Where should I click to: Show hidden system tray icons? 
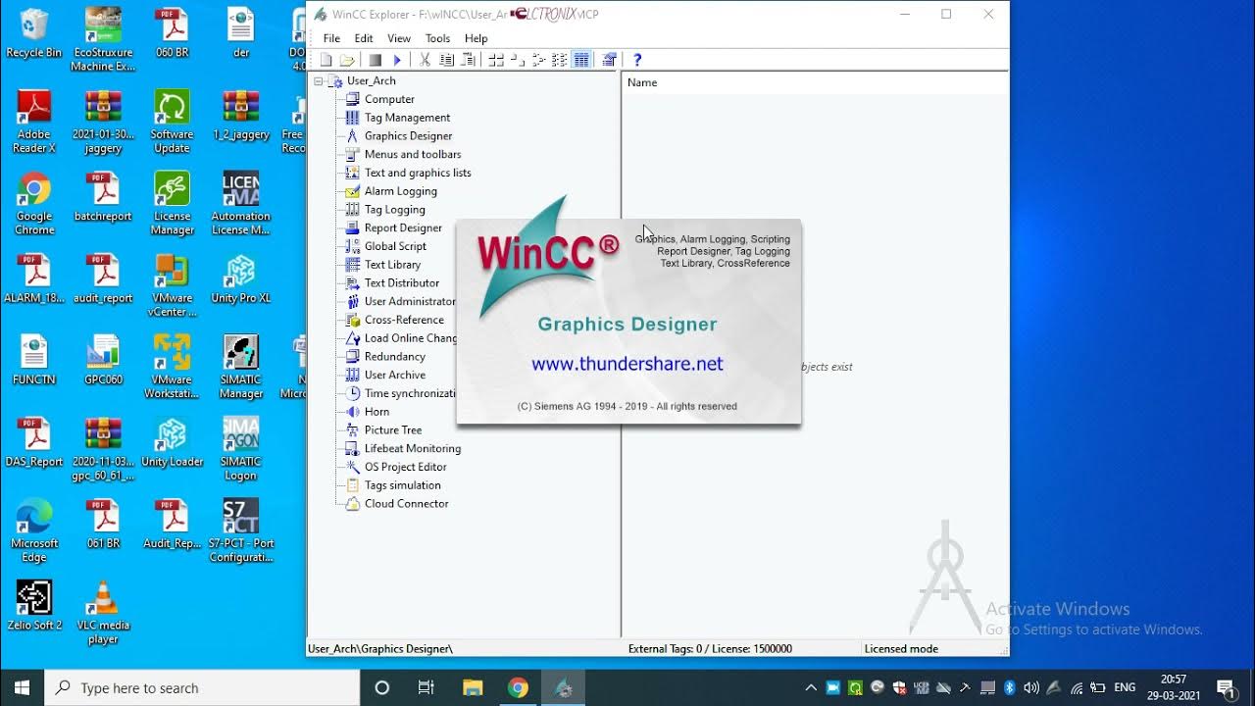tap(811, 688)
